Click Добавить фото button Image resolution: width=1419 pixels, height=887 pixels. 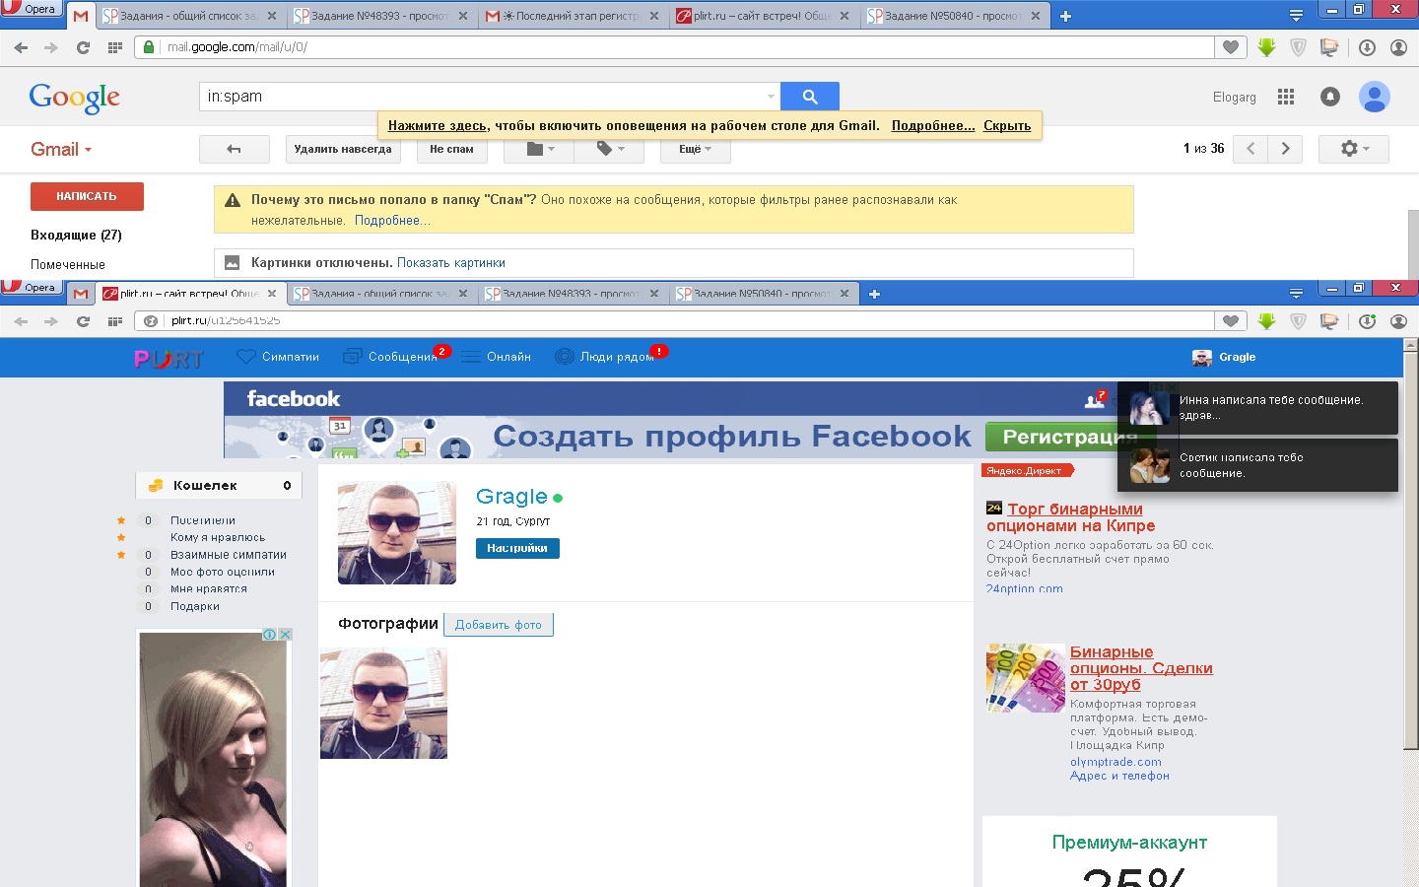pyautogui.click(x=499, y=625)
